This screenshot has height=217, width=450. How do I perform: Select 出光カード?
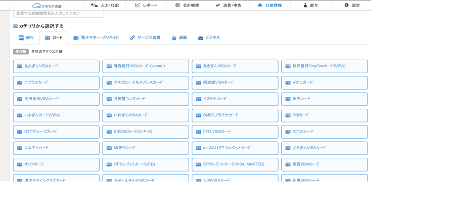tap(324, 99)
